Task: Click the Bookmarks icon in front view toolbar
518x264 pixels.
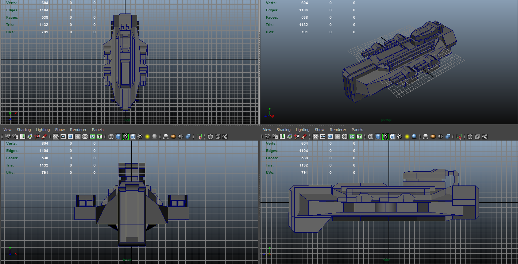Action: click(x=22, y=137)
